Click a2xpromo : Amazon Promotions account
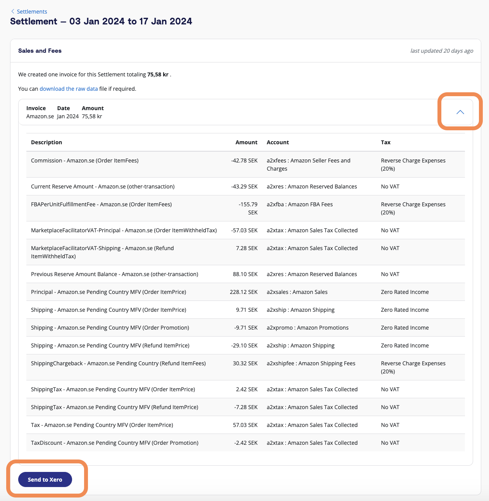Image resolution: width=489 pixels, height=501 pixels. [307, 328]
